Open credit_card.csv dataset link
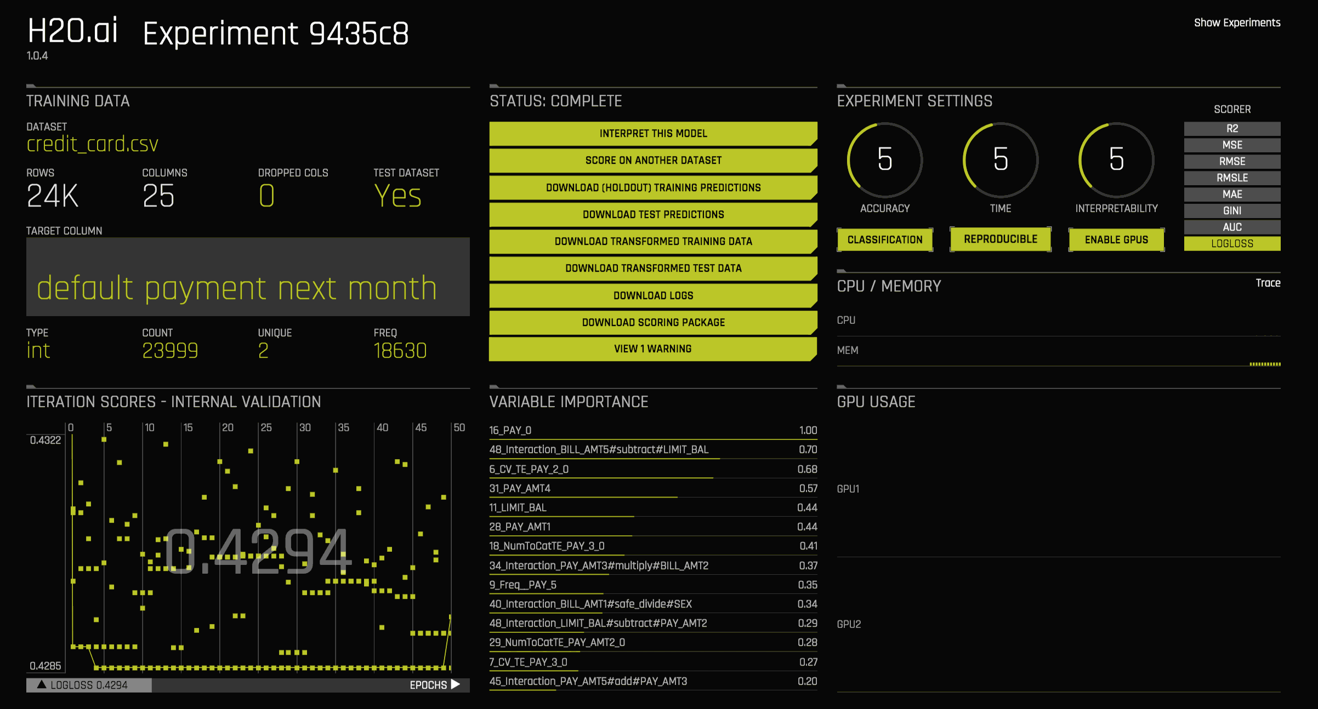This screenshot has width=1318, height=709. click(92, 144)
